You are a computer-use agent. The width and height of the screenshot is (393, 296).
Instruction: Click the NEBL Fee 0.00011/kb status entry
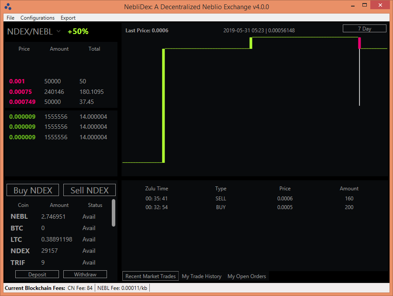click(122, 288)
